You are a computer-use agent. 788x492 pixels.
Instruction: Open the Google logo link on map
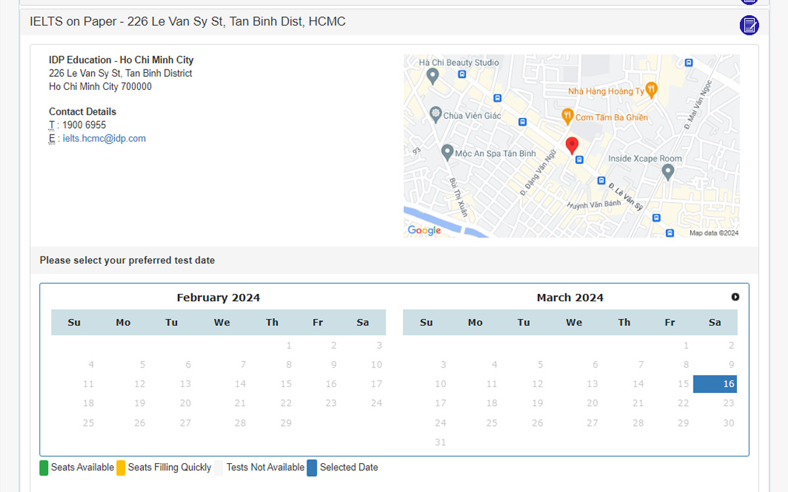point(424,230)
